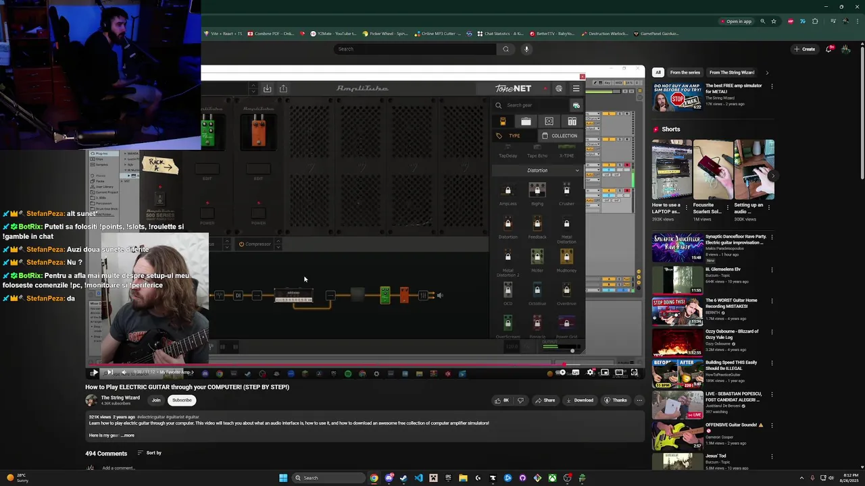Click the Search gear field in AmpliTube

click(532, 105)
